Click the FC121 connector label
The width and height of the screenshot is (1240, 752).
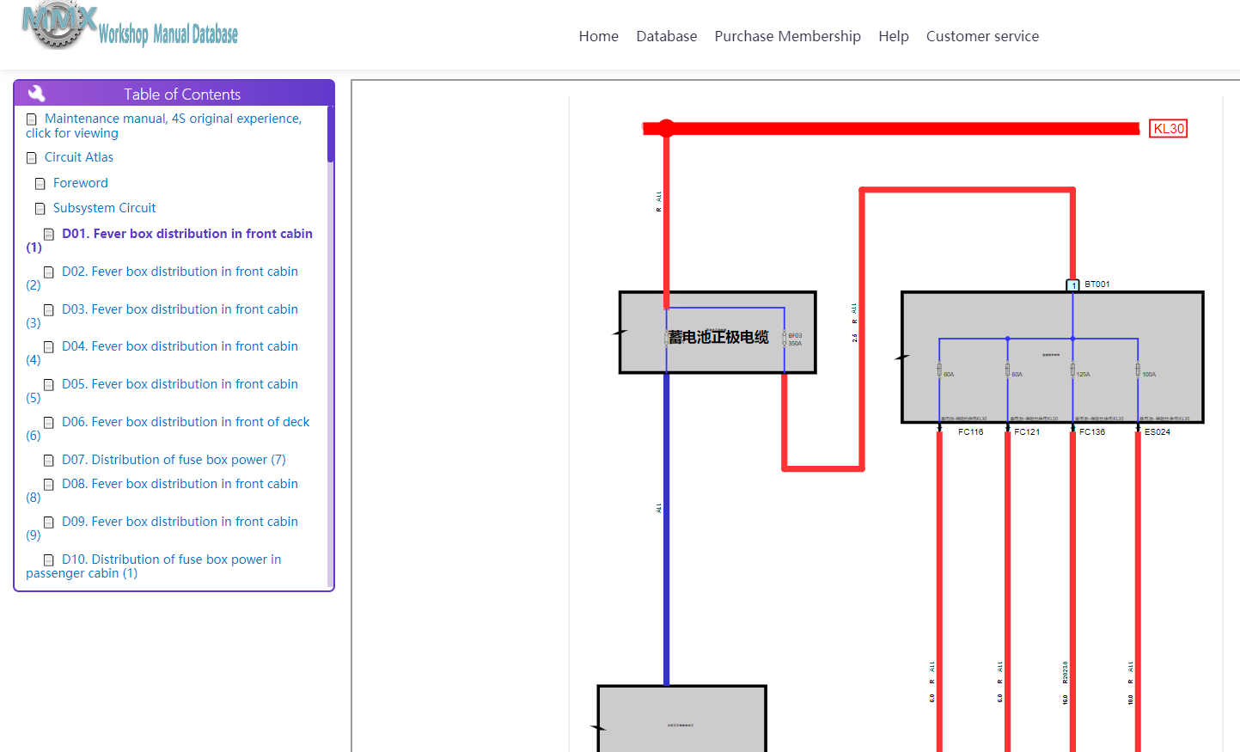click(1027, 432)
